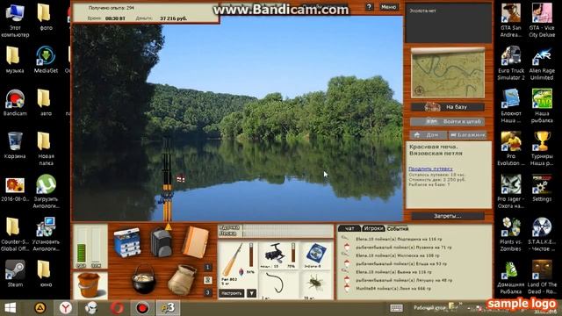Open the музыка folder on desktop
Image resolution: width=562 pixels, height=316 pixels.
pyautogui.click(x=15, y=60)
